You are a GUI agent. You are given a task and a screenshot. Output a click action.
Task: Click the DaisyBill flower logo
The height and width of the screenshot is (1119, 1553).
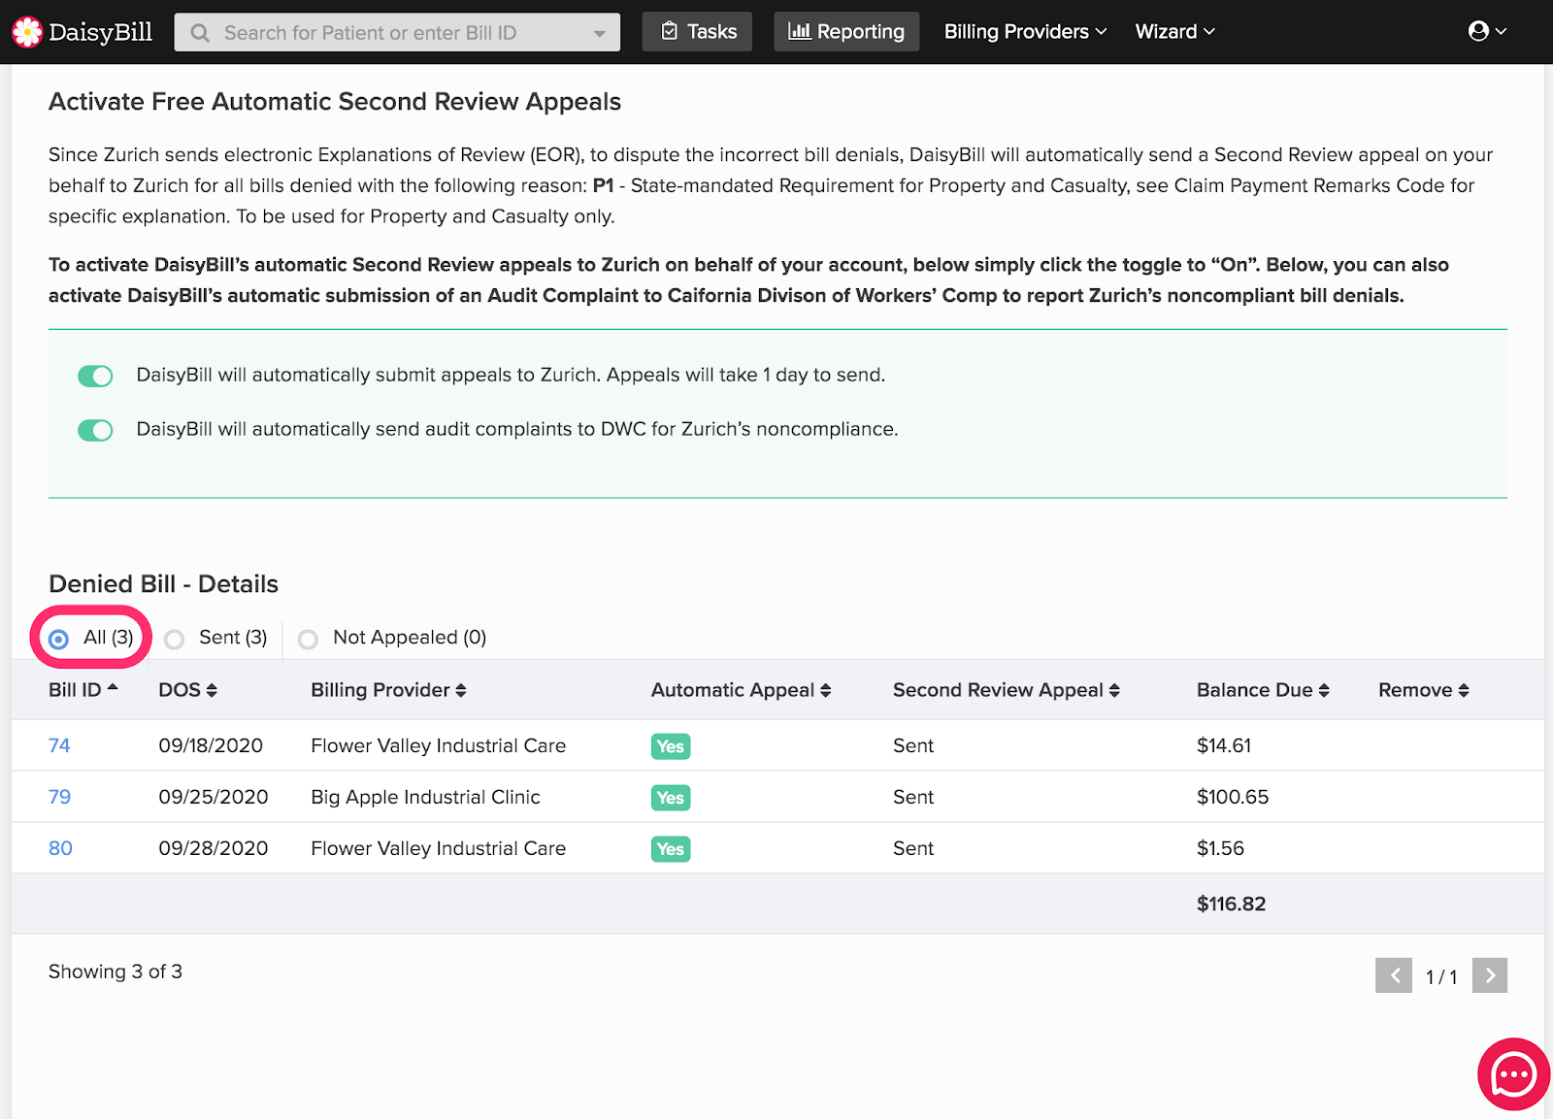(27, 32)
